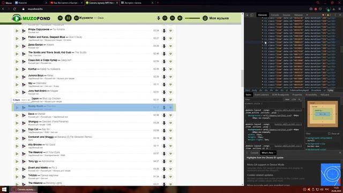Open the Filatov and Karas artist link

pos(47,37)
